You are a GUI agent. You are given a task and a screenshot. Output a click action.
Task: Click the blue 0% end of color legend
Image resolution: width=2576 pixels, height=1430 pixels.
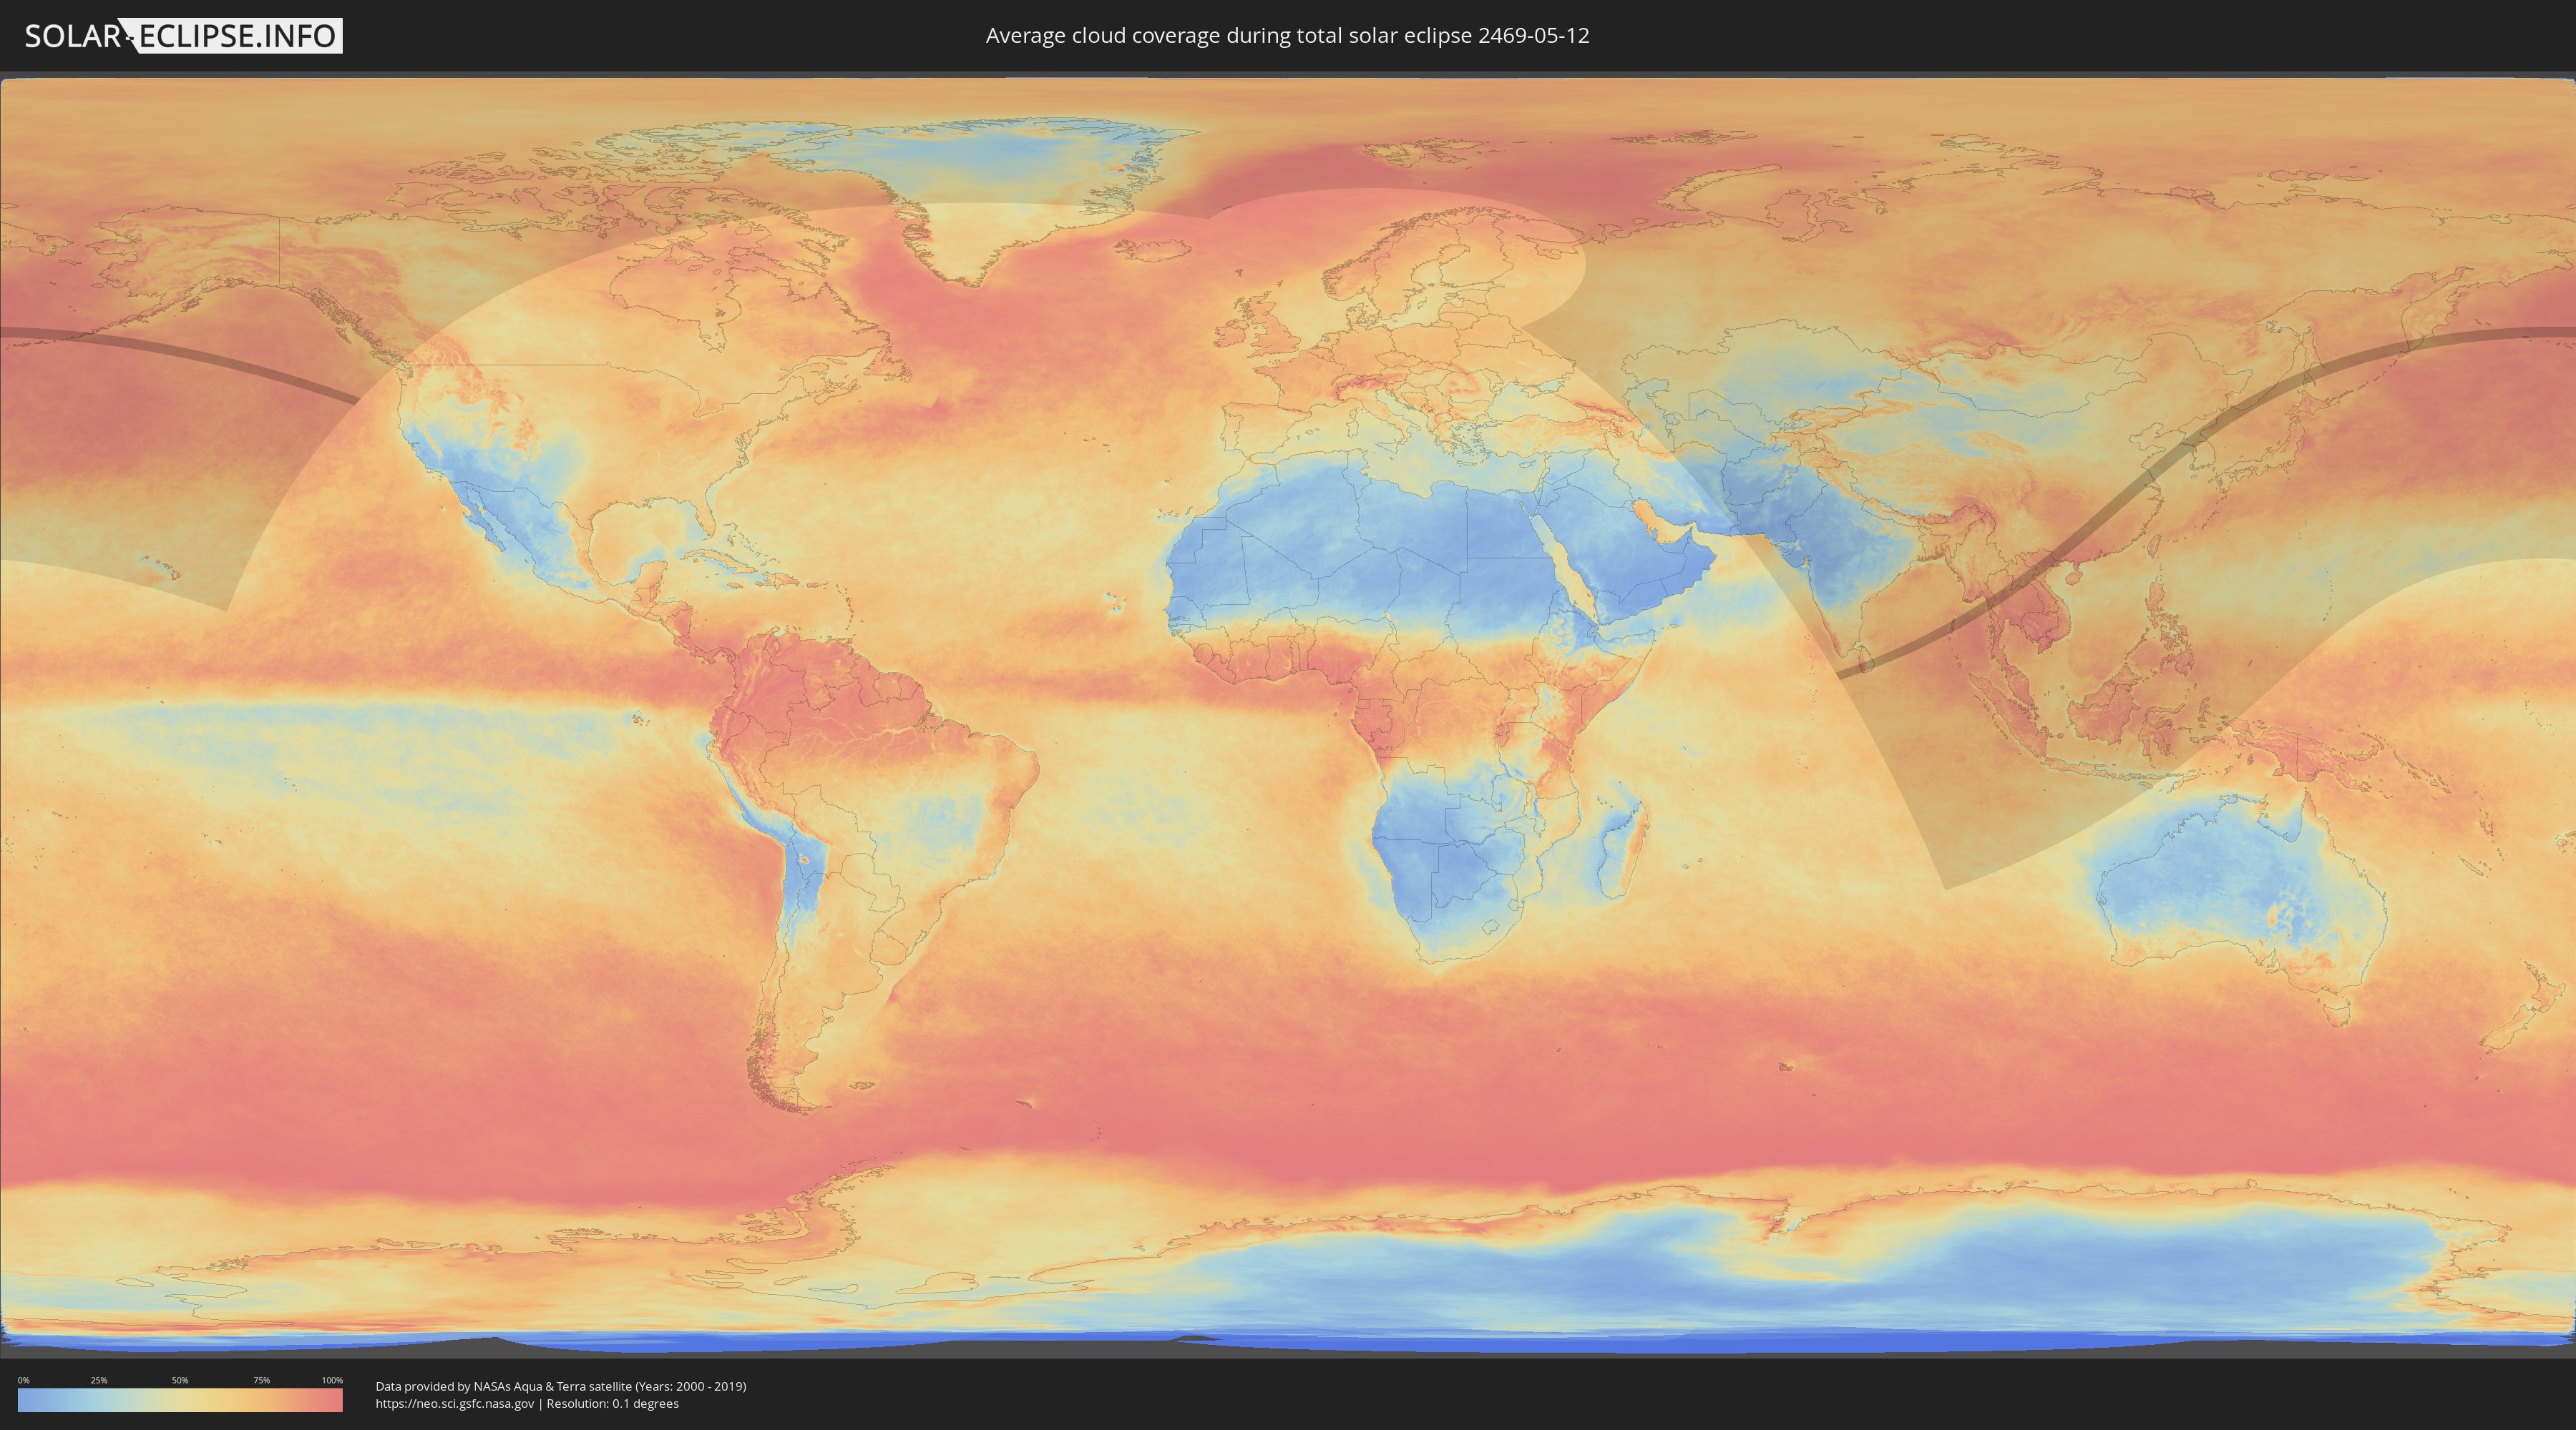pos(24,1400)
